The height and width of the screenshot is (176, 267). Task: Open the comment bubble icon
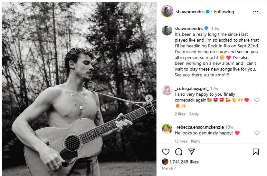pyautogui.click(x=179, y=152)
